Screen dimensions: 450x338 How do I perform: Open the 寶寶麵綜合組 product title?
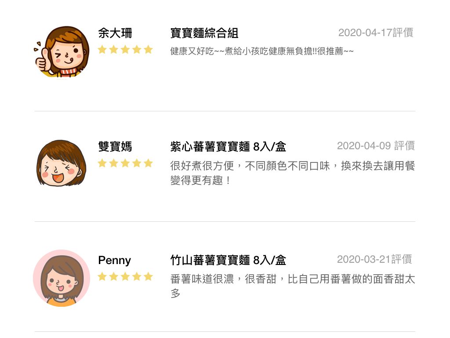tap(204, 33)
